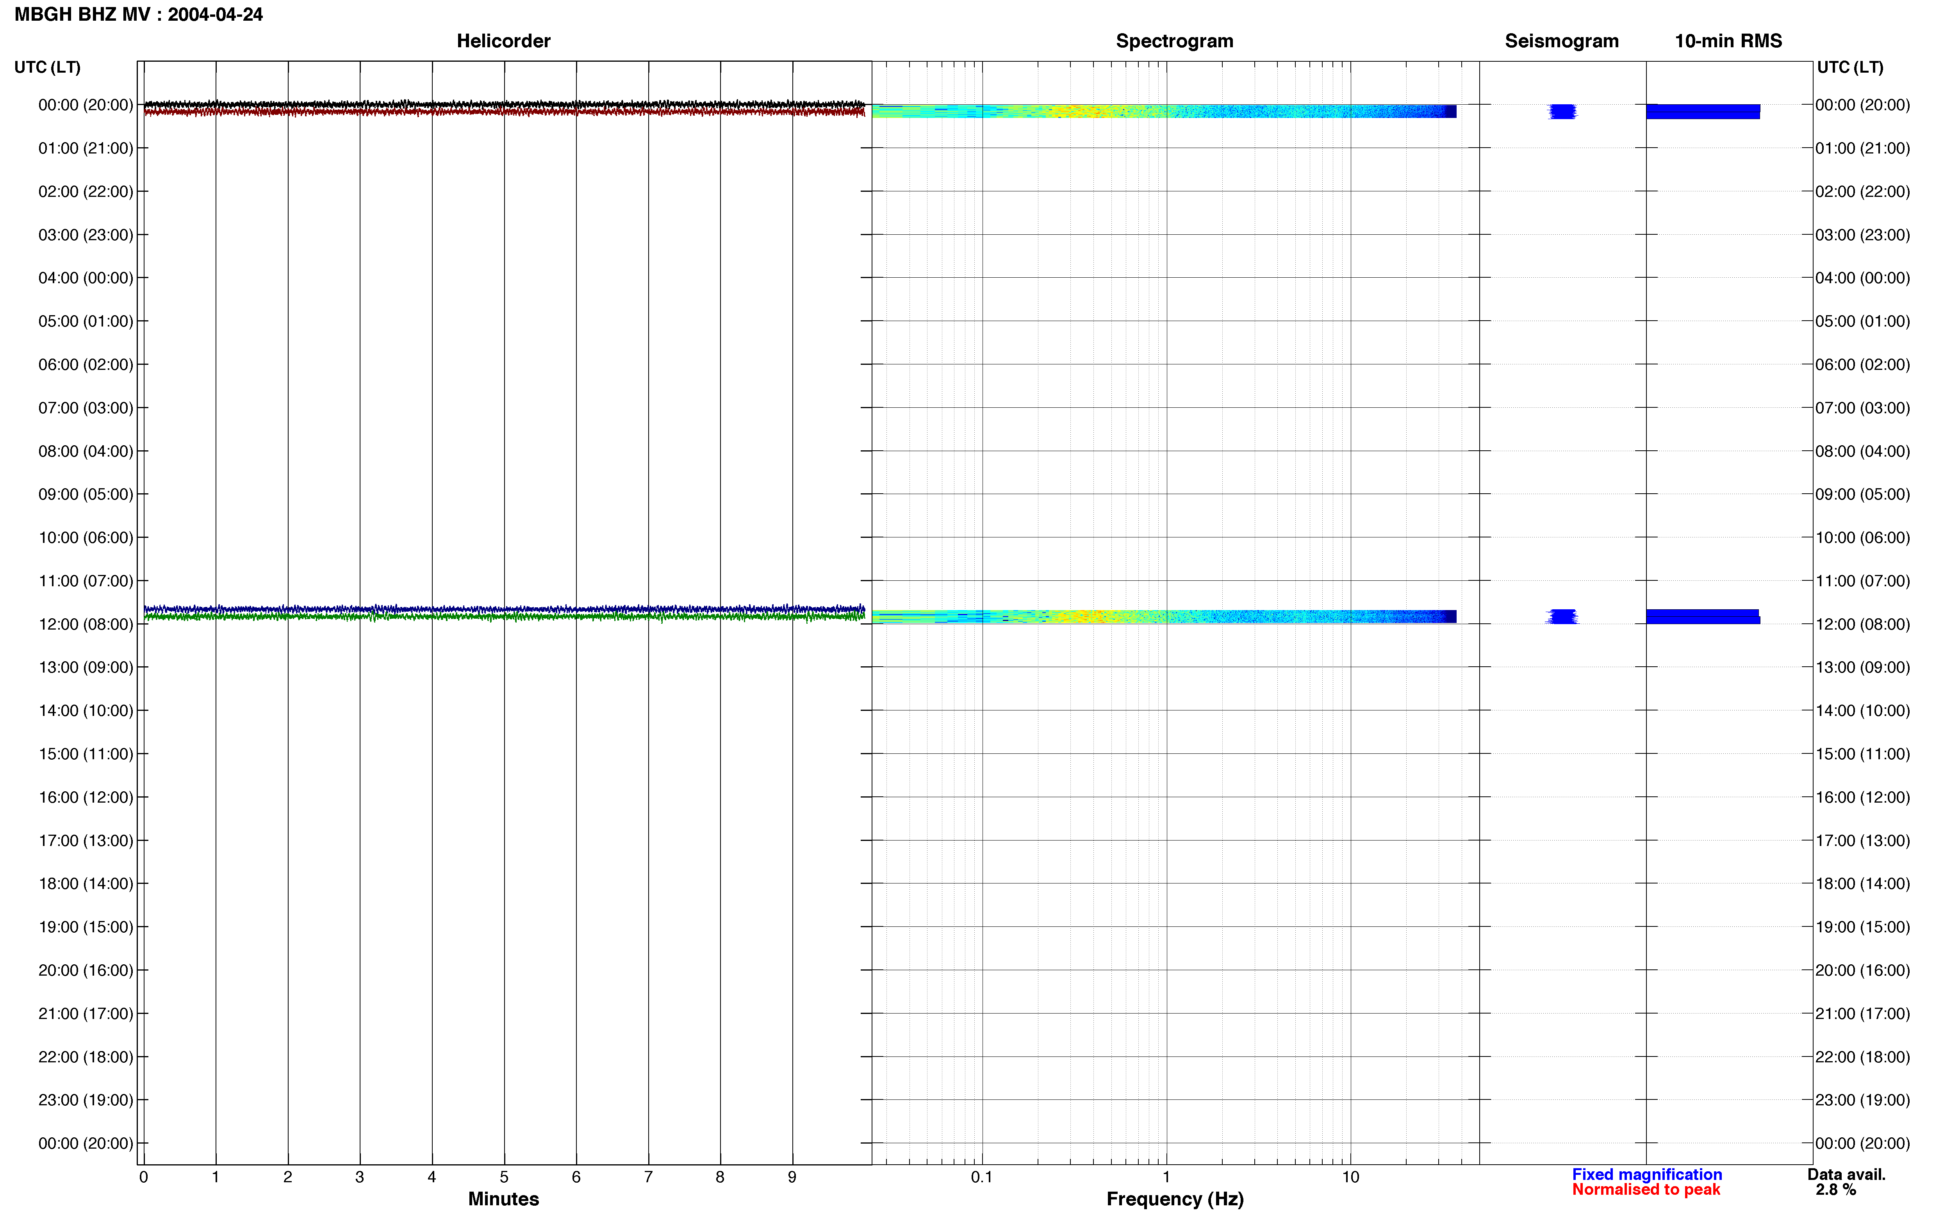1960x1226 pixels.
Task: Click the "04:00 (00:00)" label on the left axis
Action: click(x=86, y=278)
